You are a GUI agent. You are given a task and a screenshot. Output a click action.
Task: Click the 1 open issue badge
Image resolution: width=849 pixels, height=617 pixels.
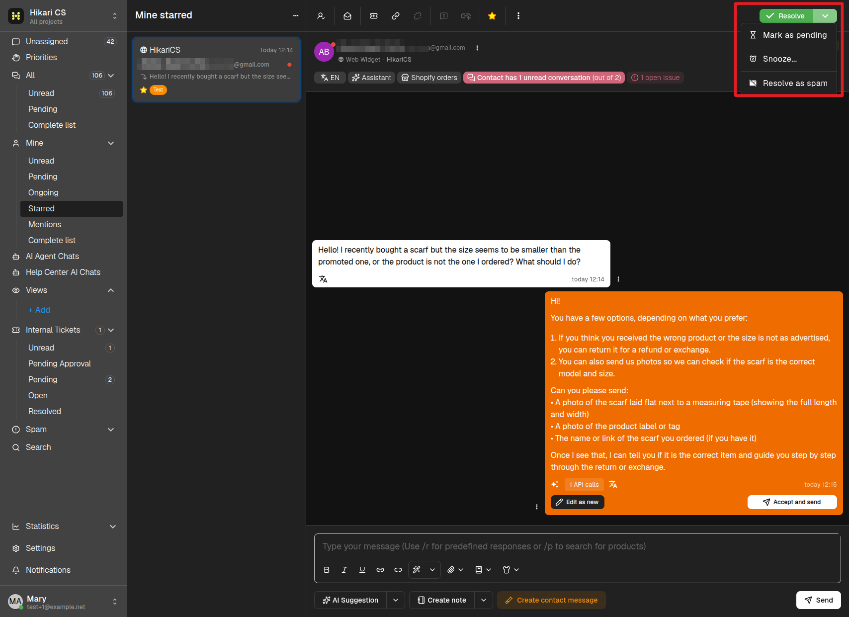655,78
